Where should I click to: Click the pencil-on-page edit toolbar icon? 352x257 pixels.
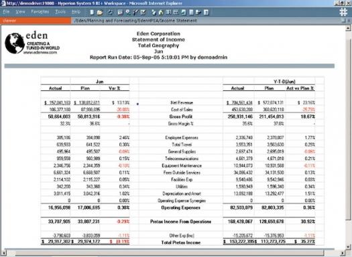click(x=143, y=12)
